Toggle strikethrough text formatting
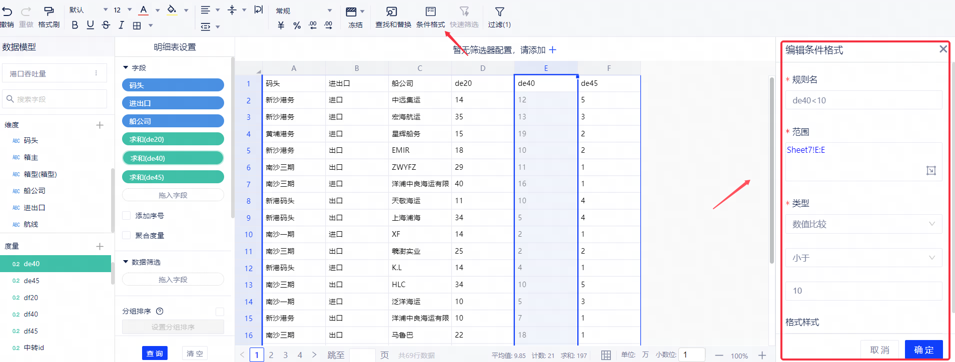 pyautogui.click(x=106, y=25)
